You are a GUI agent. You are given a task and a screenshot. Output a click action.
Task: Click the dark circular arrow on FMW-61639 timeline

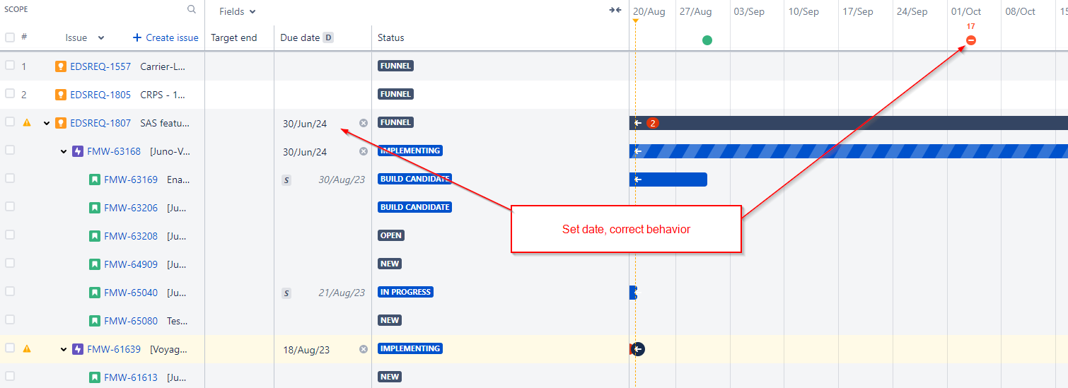pyautogui.click(x=638, y=349)
